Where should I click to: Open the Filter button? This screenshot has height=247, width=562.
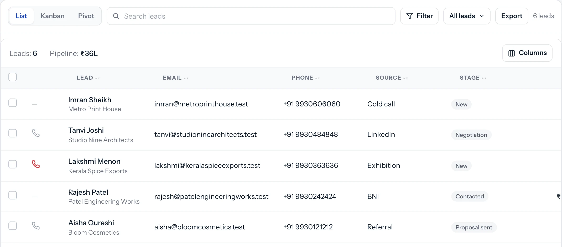tap(419, 16)
